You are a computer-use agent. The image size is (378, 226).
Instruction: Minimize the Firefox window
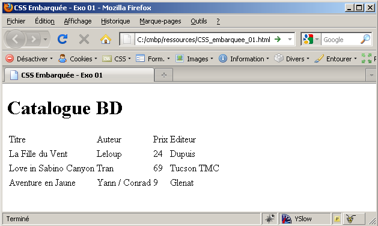tap(349, 8)
